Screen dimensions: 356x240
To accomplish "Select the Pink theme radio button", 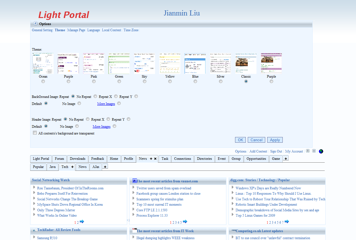I will (94, 81).
